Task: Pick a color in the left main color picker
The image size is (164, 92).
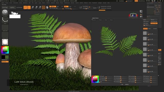Action: click(x=5, y=50)
